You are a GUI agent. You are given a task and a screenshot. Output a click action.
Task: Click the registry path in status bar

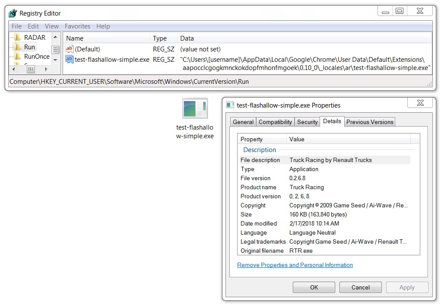click(129, 82)
